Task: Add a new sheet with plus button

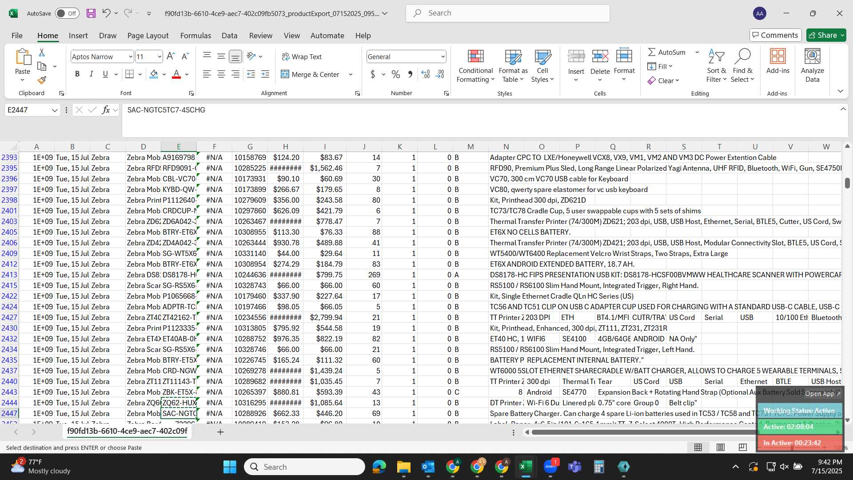Action: click(220, 432)
